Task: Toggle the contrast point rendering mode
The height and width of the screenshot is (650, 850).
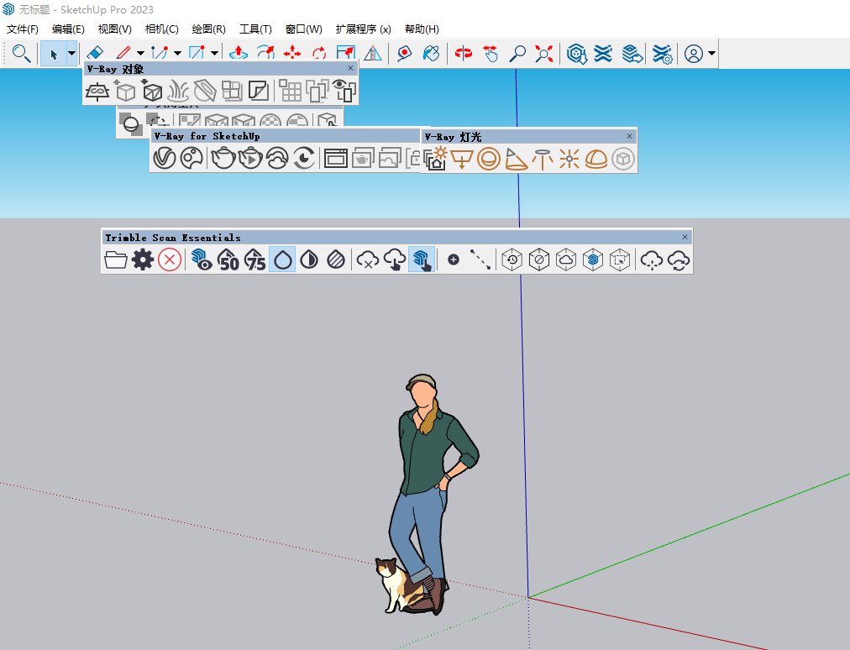Action: point(308,259)
